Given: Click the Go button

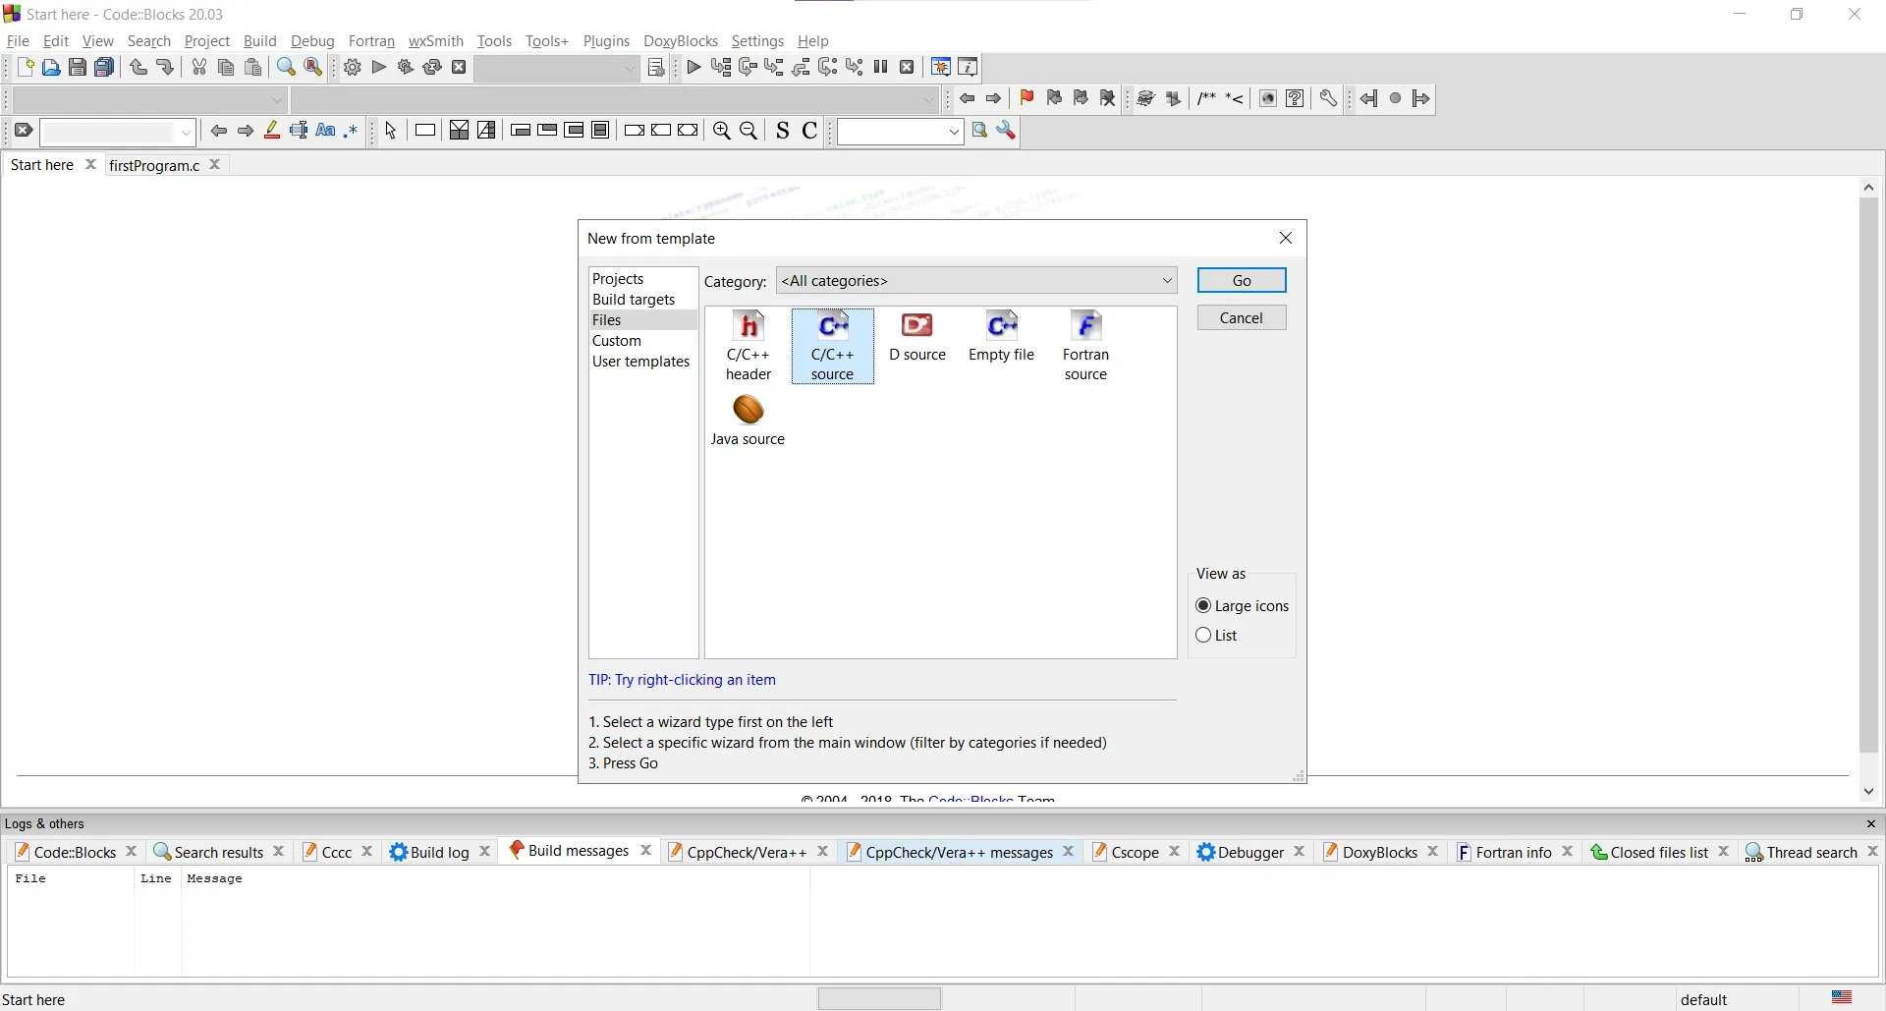Looking at the screenshot, I should pos(1242,281).
